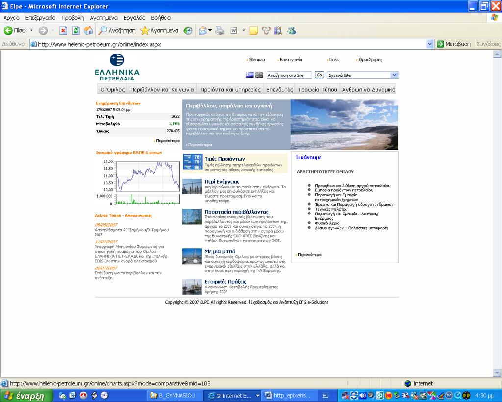The width and height of the screenshot is (502, 402).
Task: Click the Ελληνικά Πετρέλαια logo
Action: tap(117, 67)
